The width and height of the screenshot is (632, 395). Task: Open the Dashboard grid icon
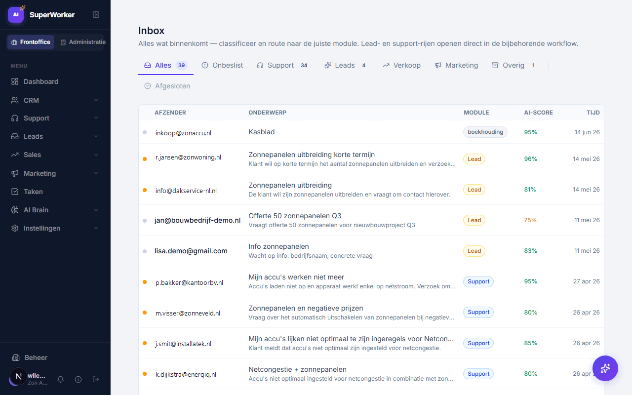click(x=15, y=81)
